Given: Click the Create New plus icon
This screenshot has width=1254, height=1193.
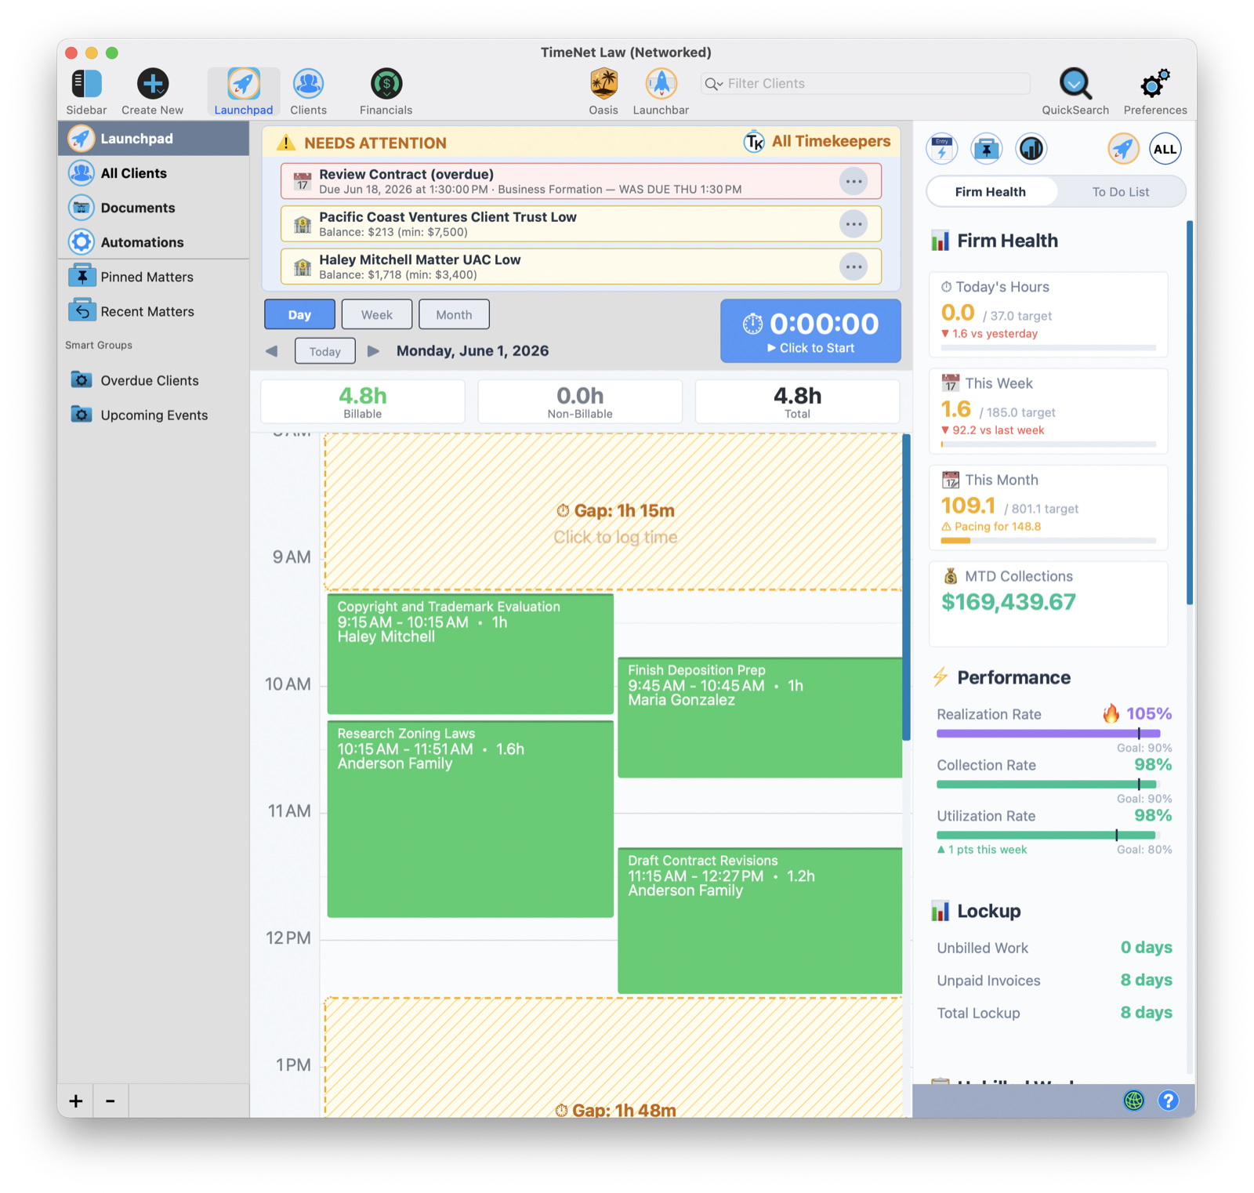Looking at the screenshot, I should pyautogui.click(x=152, y=84).
